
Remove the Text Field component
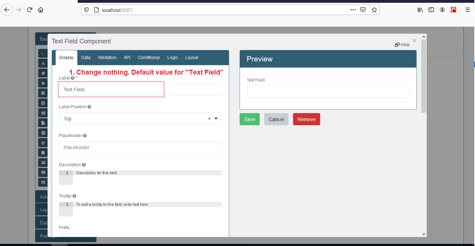[x=306, y=119]
